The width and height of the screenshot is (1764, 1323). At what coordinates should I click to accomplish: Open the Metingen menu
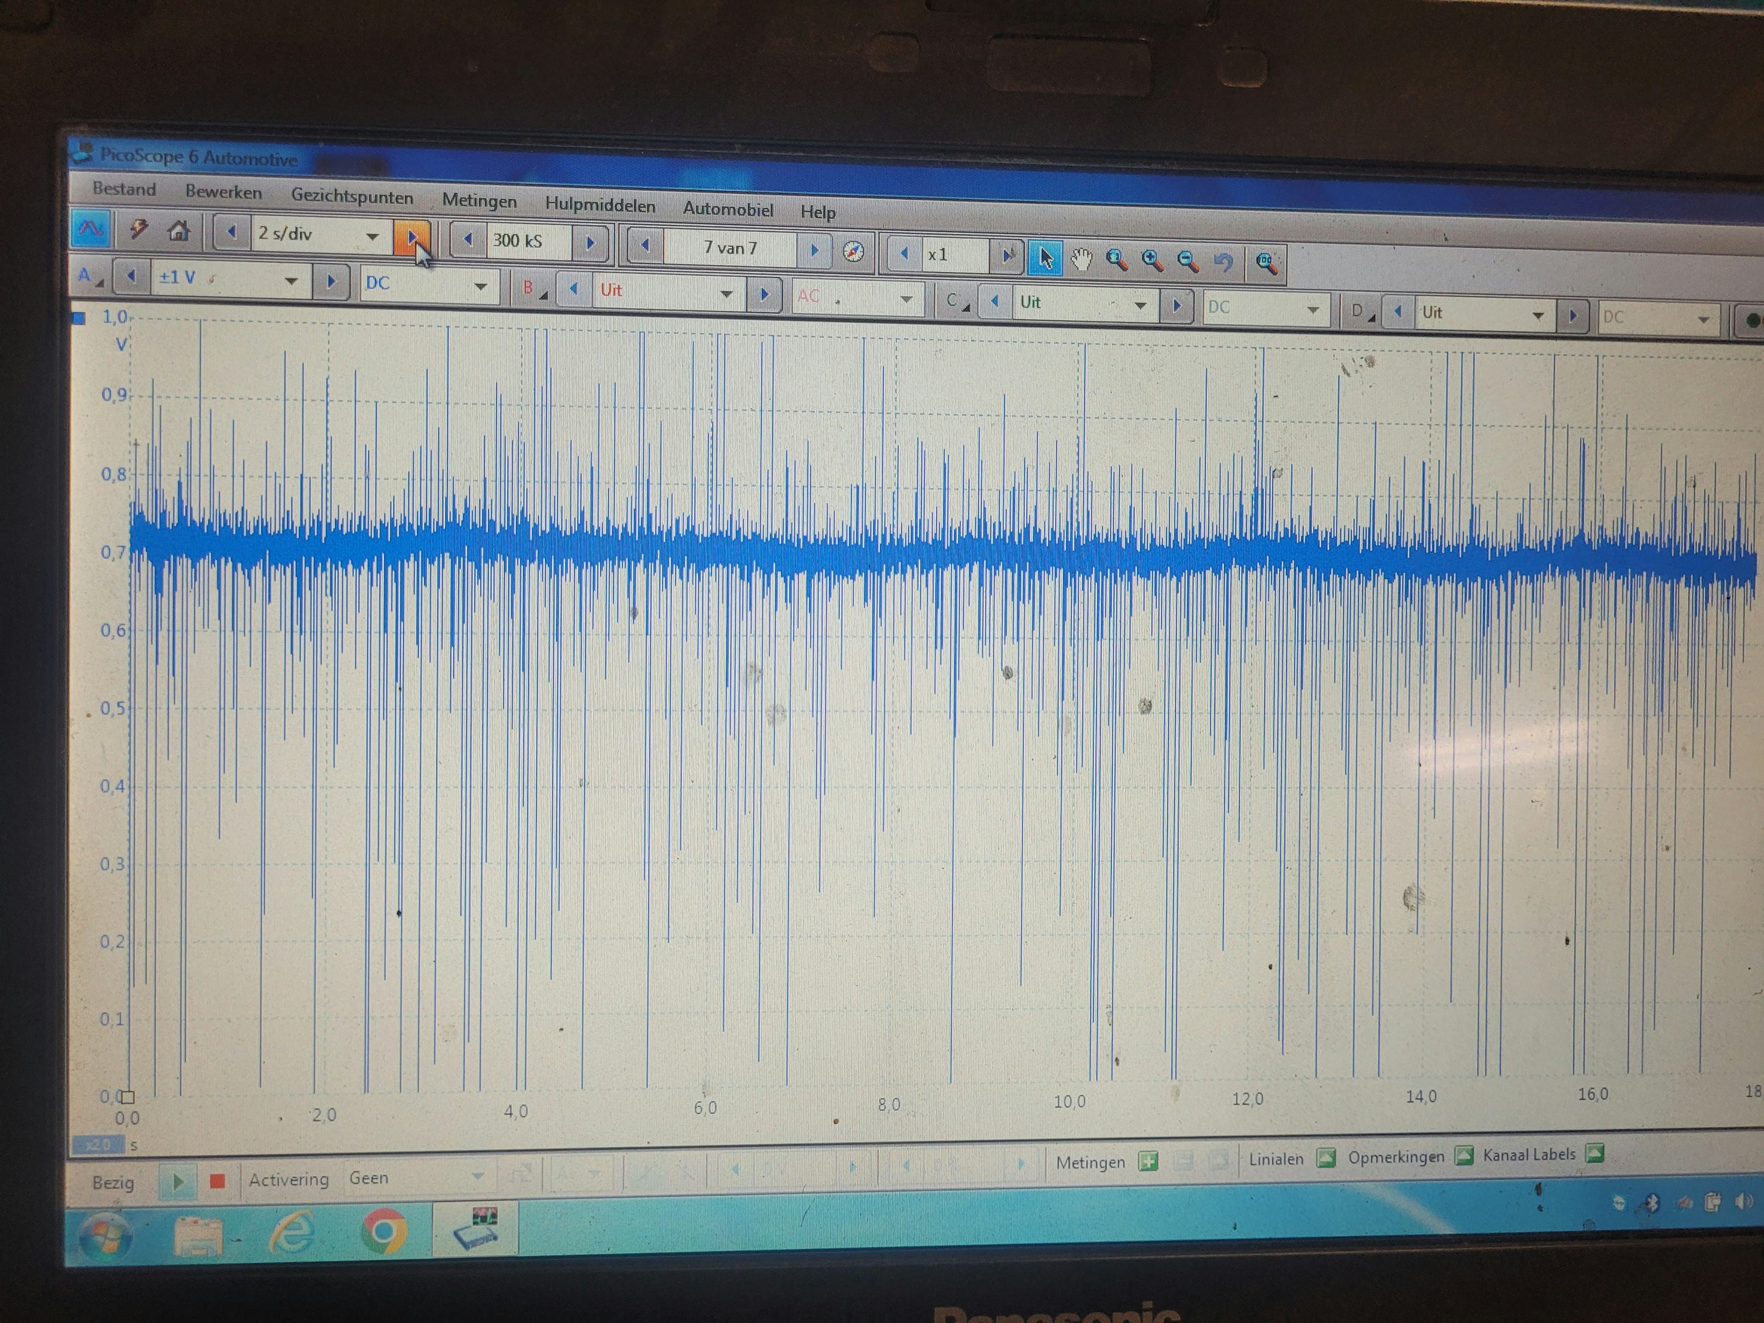[x=479, y=201]
